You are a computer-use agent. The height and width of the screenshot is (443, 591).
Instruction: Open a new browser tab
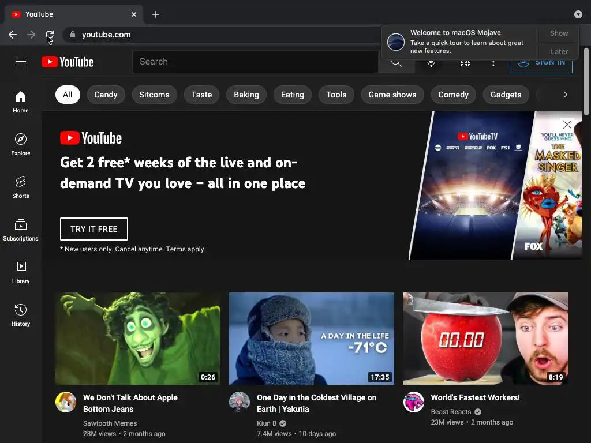point(156,14)
